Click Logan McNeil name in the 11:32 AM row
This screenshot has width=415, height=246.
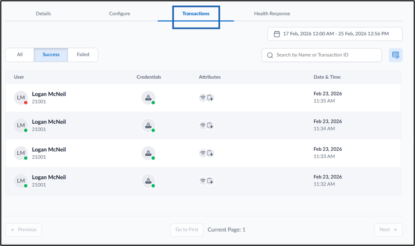point(49,177)
